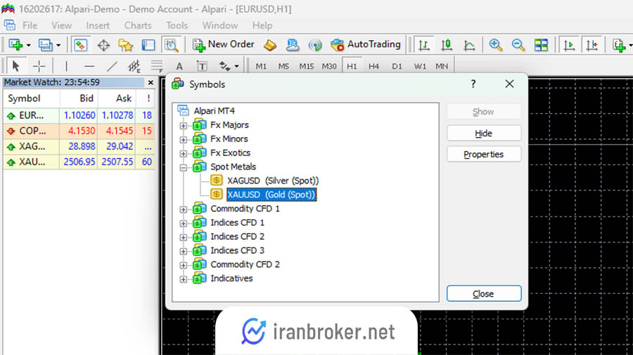
Task: Select the trendline drawing tool
Action: (112, 66)
